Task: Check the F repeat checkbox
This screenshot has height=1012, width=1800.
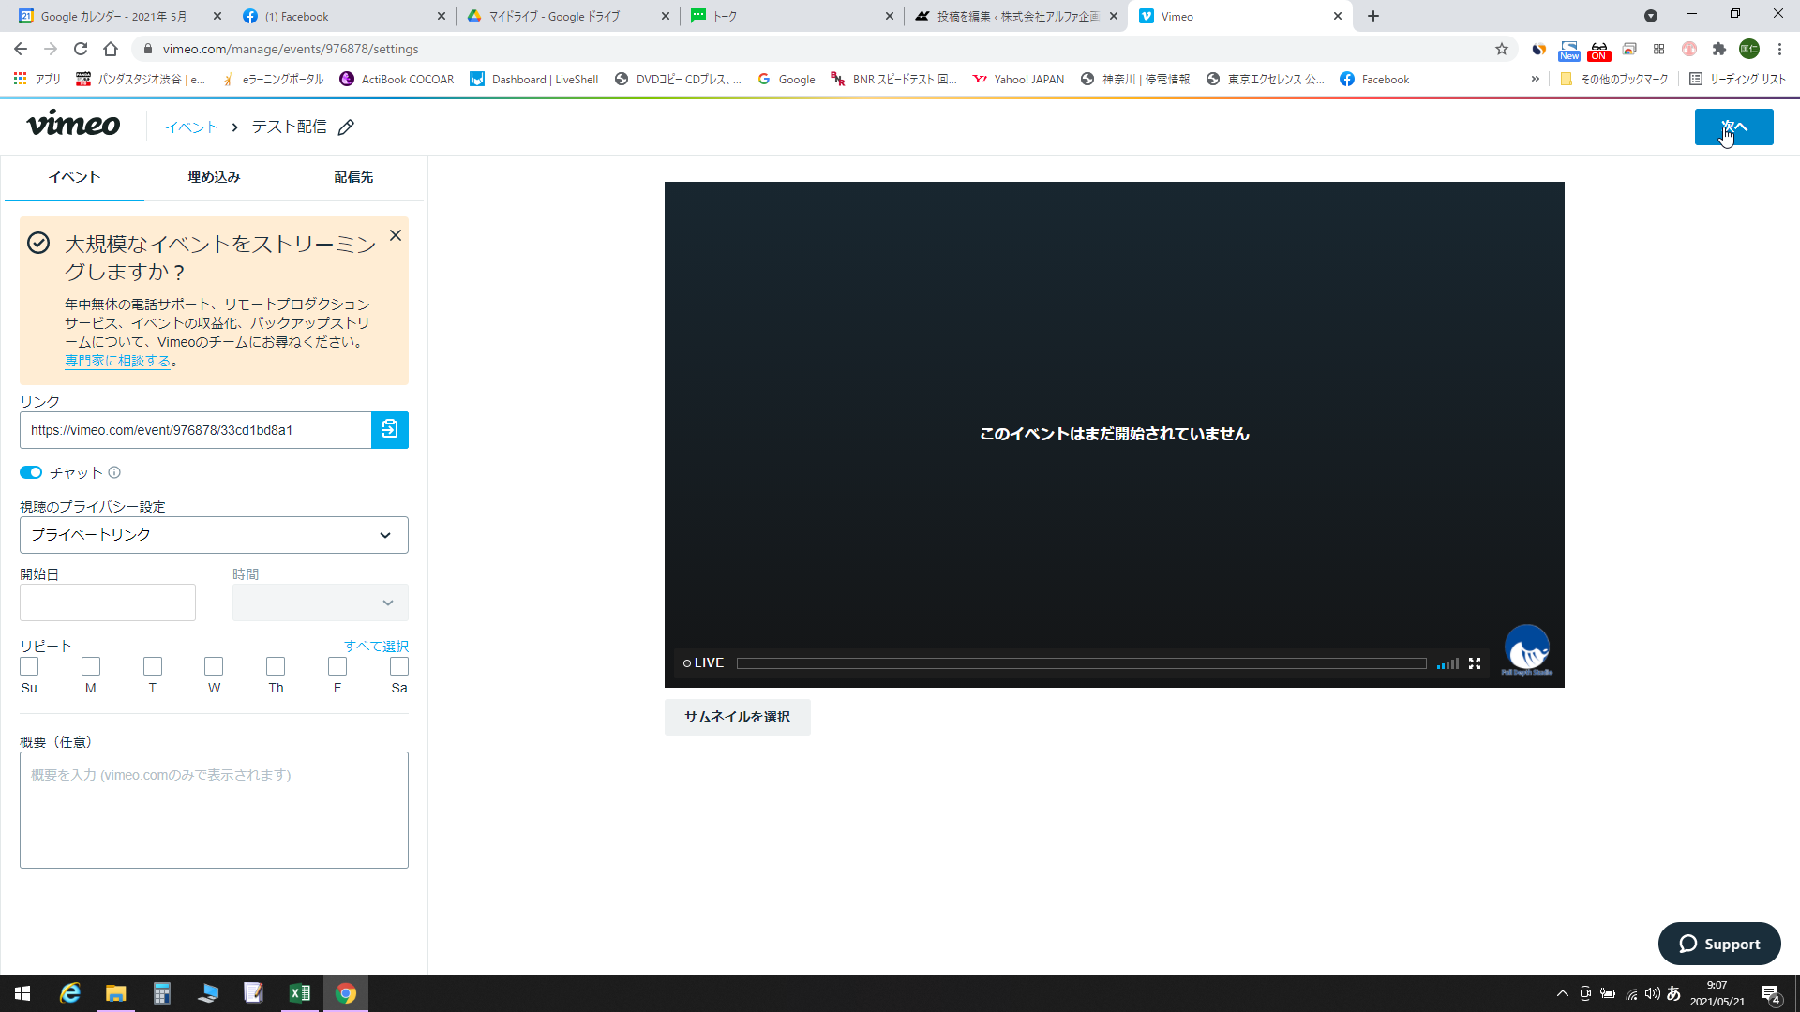Action: click(x=337, y=666)
